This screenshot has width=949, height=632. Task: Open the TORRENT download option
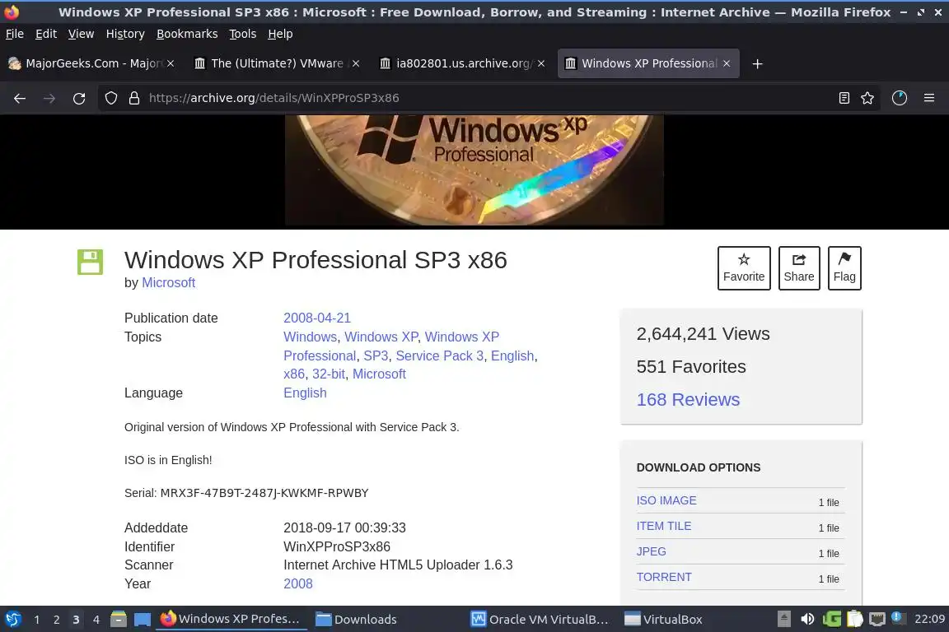[x=664, y=576]
